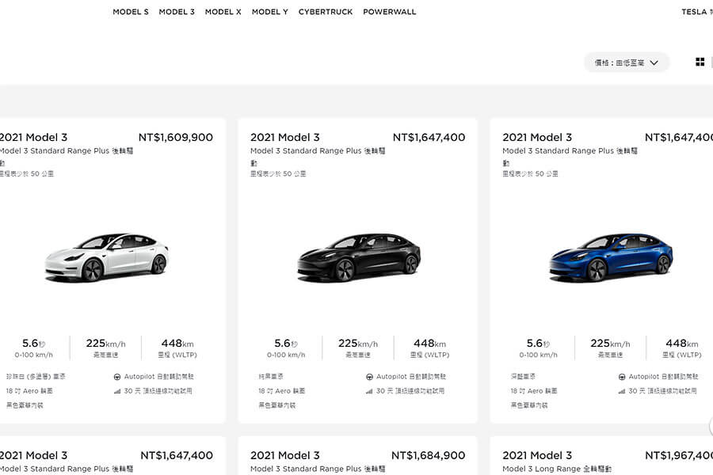The height and width of the screenshot is (475, 713).
Task: Select MODEL 3 in the navigation bar
Action: 177,12
